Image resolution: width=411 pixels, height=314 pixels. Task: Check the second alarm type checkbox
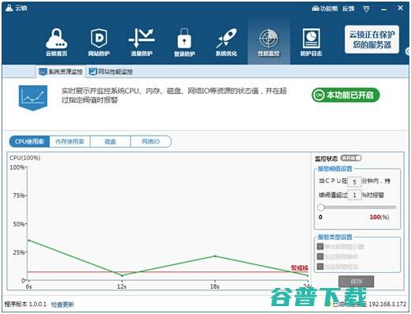pos(320,256)
